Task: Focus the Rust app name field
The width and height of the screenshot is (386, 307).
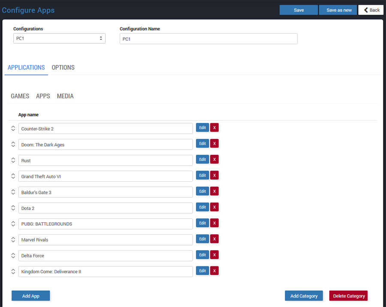Action: click(x=106, y=160)
